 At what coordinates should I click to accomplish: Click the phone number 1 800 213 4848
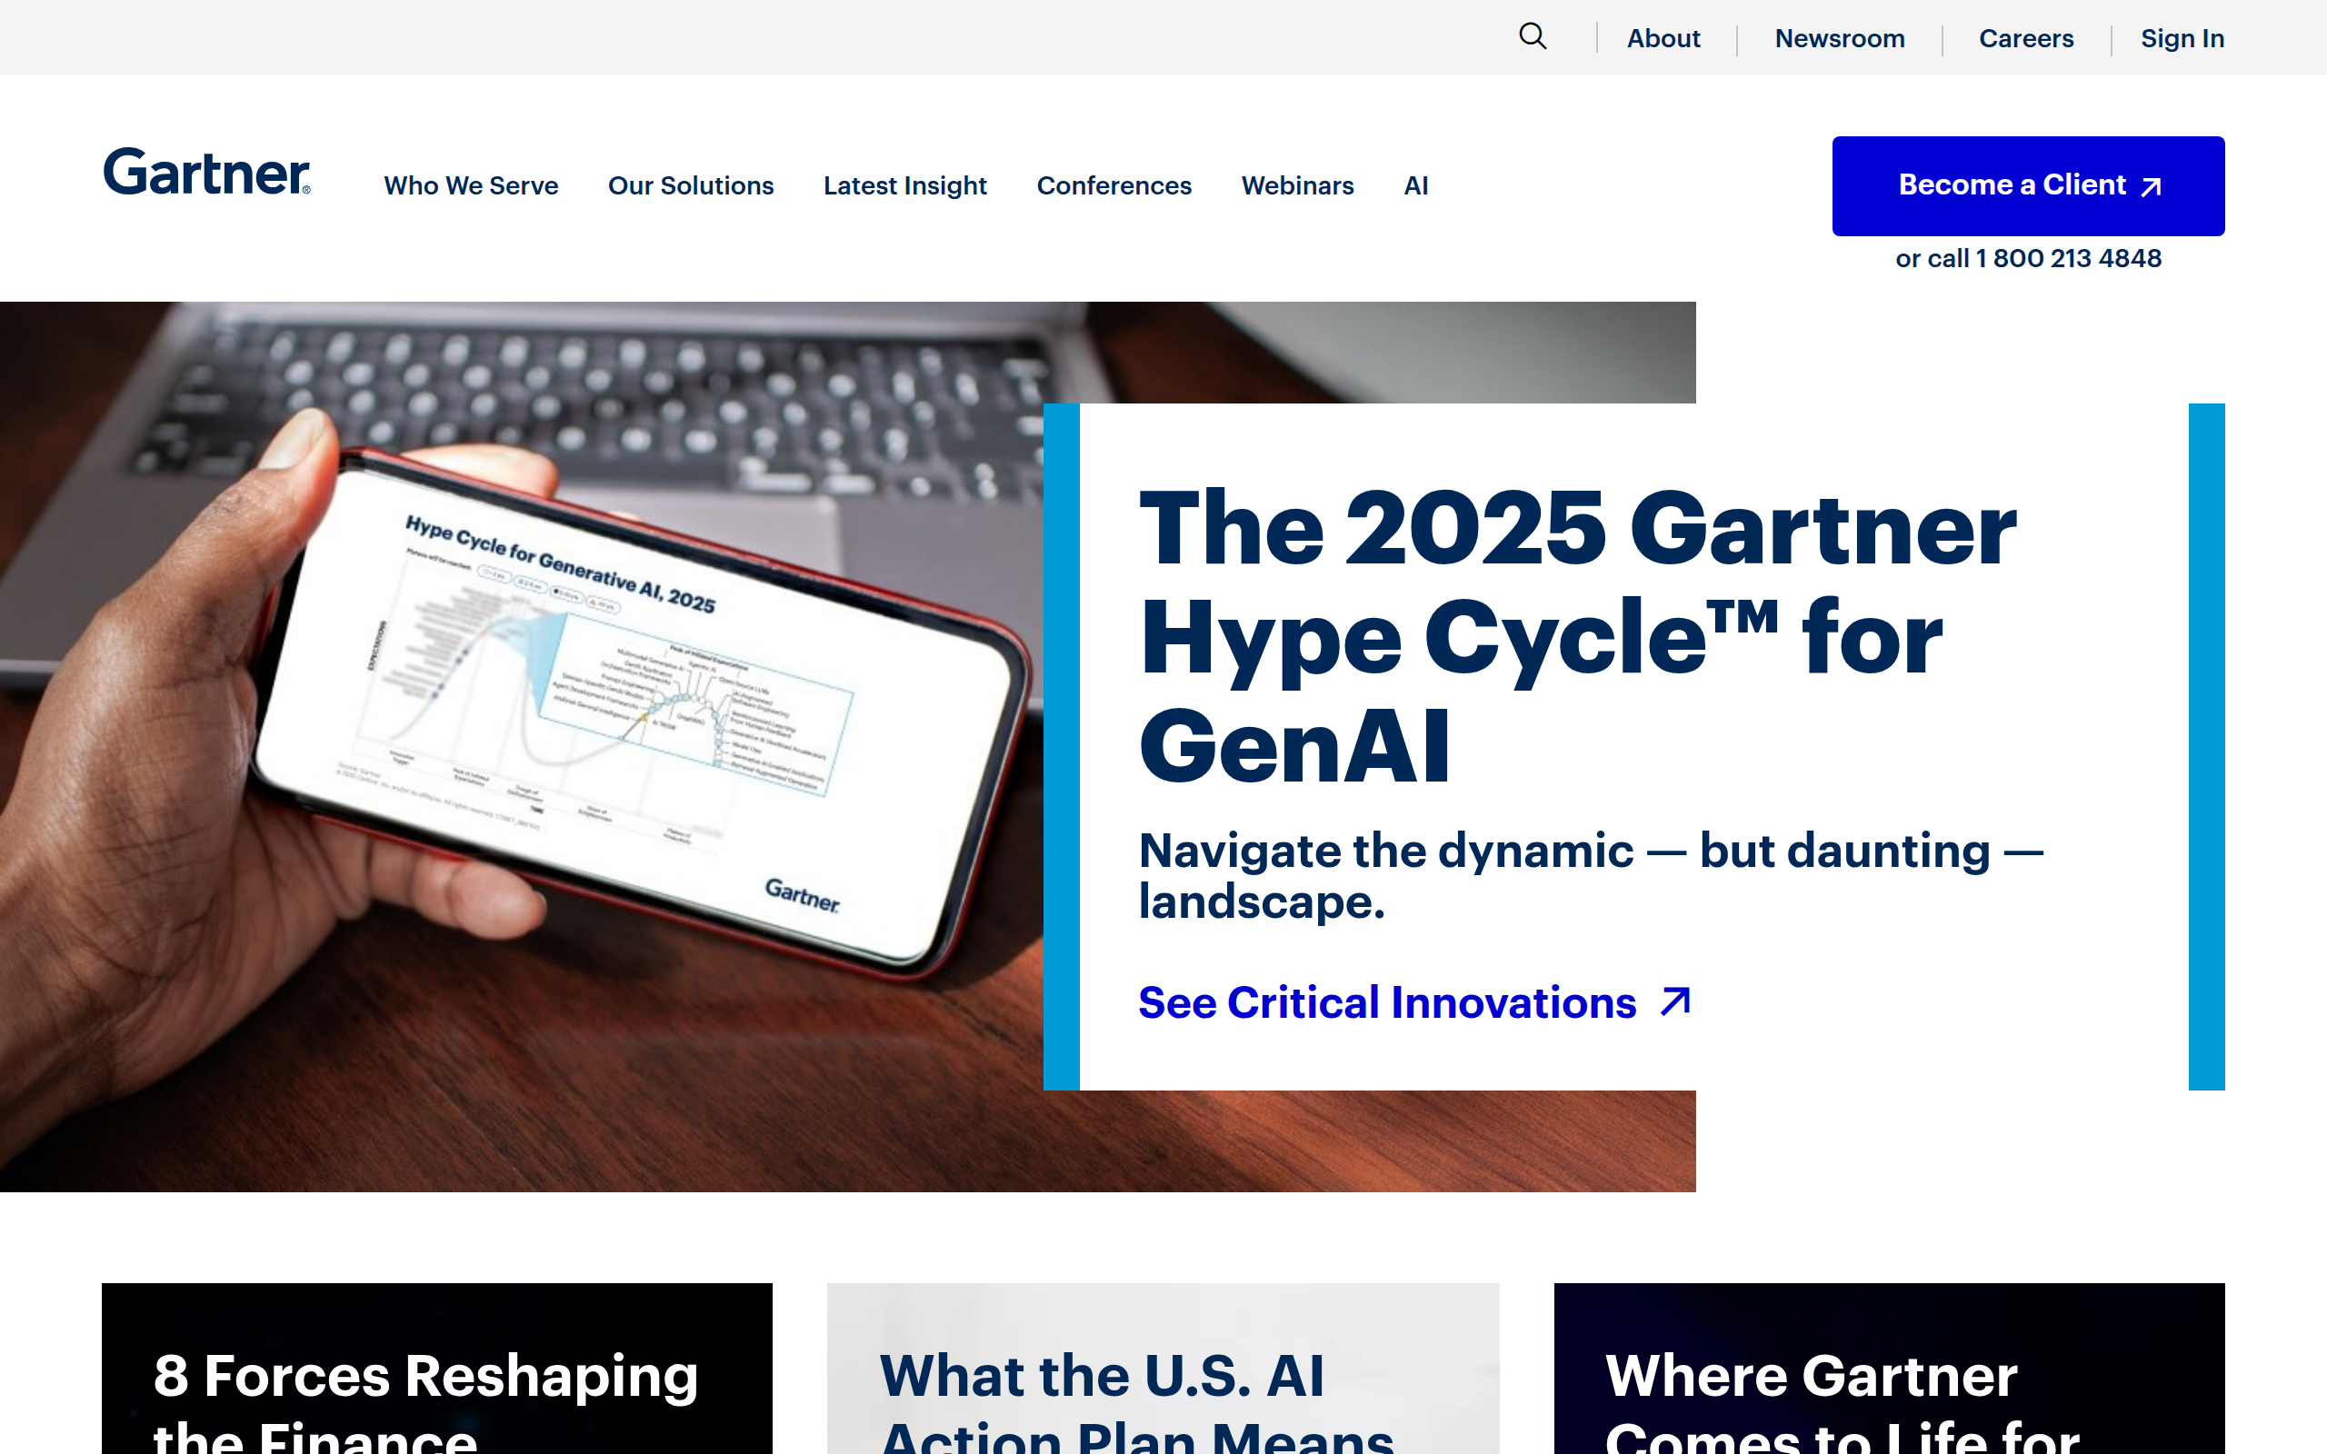pos(2068,259)
